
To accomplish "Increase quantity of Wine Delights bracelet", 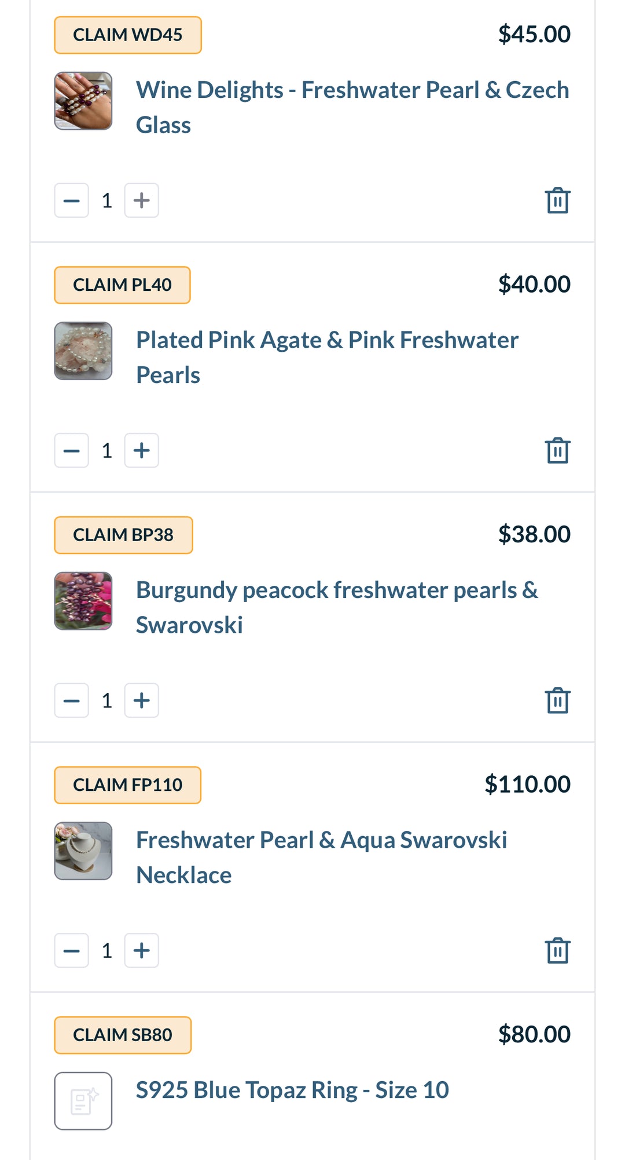I will point(141,200).
